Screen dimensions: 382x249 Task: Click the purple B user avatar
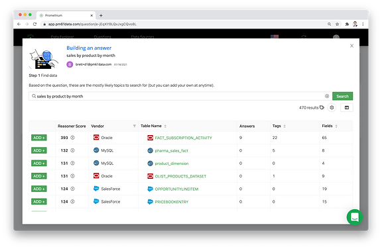[x=70, y=64]
